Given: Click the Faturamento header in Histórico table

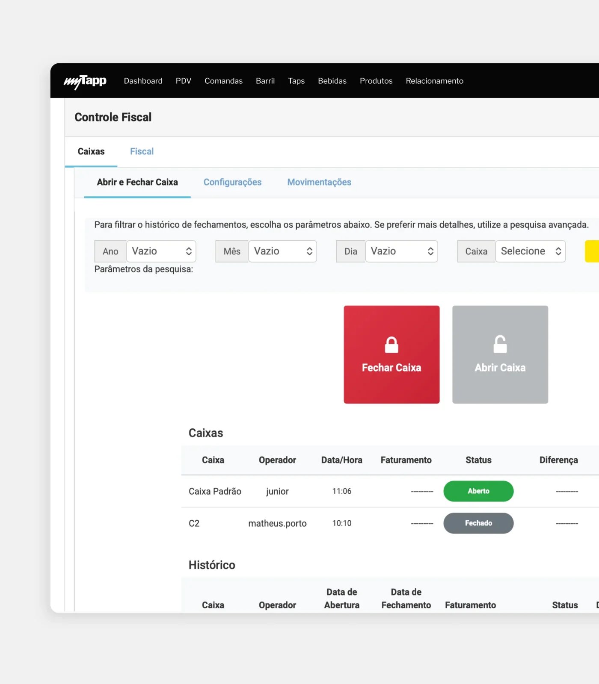Looking at the screenshot, I should click(x=470, y=605).
